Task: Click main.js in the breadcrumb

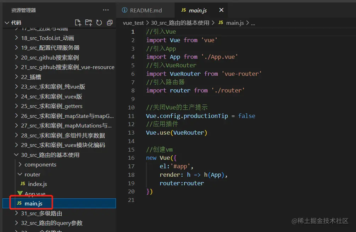Action: pos(235,23)
